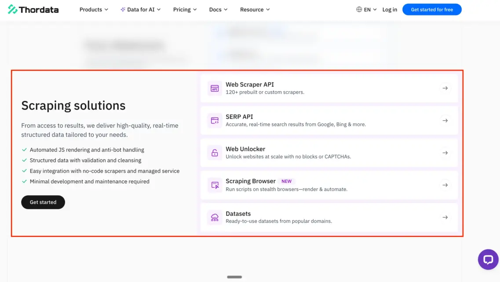Expand the Resource chevron arrow
Screen dimensions: 500x282
(268, 10)
